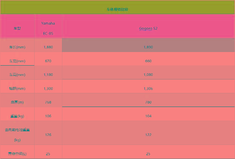The height and width of the screenshot is (159, 235).
Task: Click the value 1,300
Action: coord(48,89)
